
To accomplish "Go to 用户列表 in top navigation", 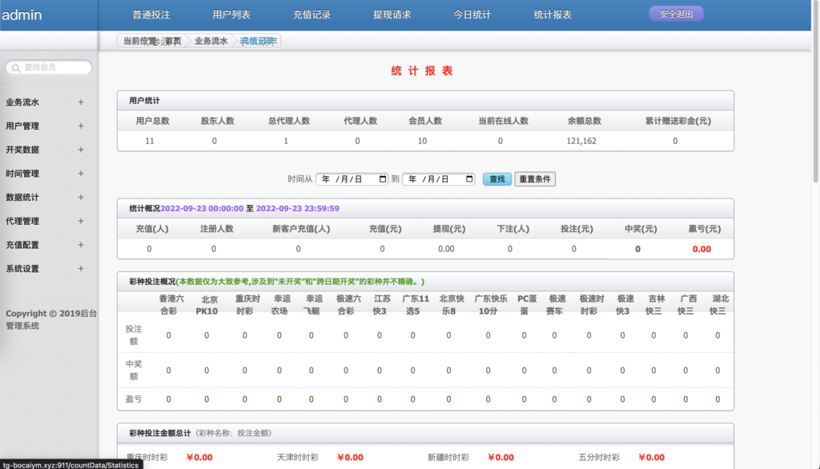I will pyautogui.click(x=231, y=14).
